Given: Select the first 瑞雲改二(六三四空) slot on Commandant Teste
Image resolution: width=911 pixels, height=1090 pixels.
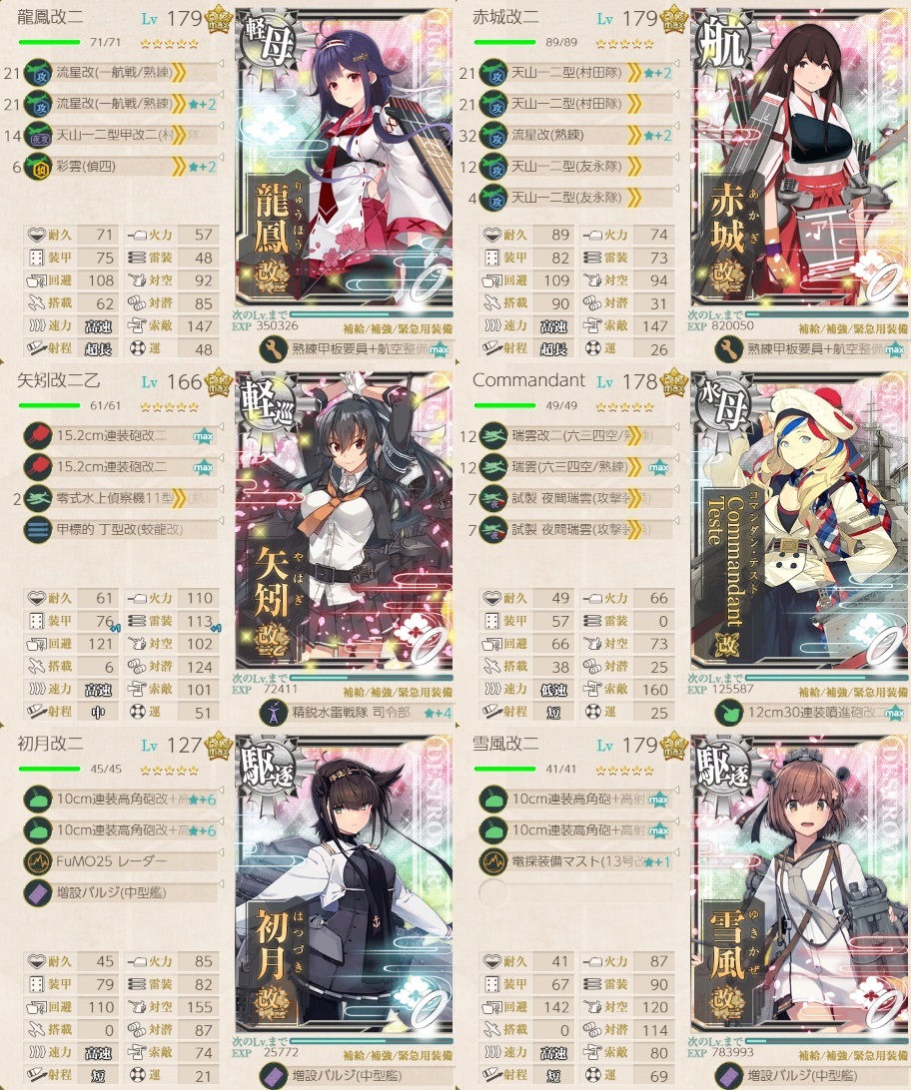Looking at the screenshot, I should click(x=575, y=436).
